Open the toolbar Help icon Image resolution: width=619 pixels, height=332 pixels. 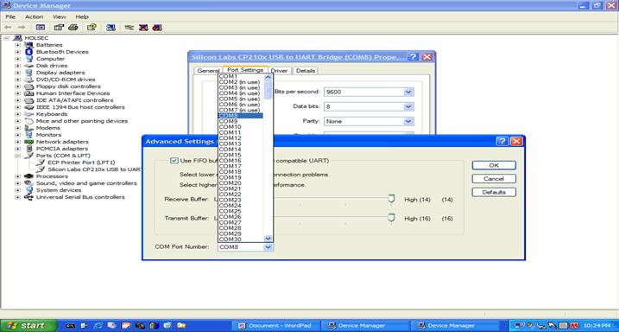tap(92, 28)
